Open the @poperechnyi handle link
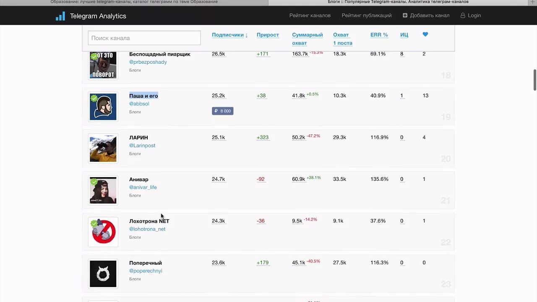The width and height of the screenshot is (537, 302). tap(146, 271)
